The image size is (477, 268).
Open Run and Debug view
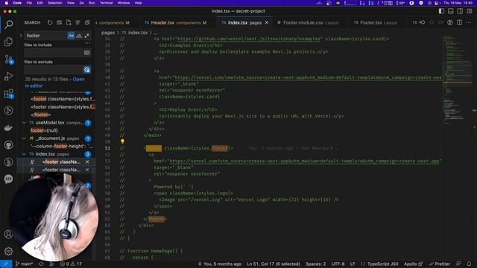coord(8,76)
